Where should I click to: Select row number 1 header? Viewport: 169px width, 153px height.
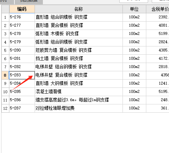pos(5,17)
